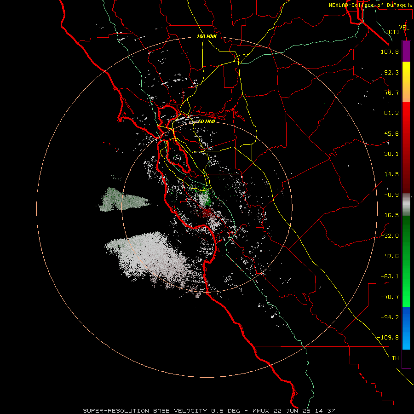Click the wedge-shaped pale green offshore echo

[x=123, y=201]
